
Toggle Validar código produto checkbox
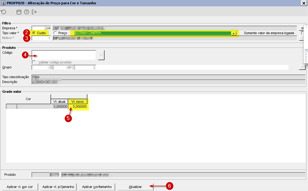click(x=34, y=62)
